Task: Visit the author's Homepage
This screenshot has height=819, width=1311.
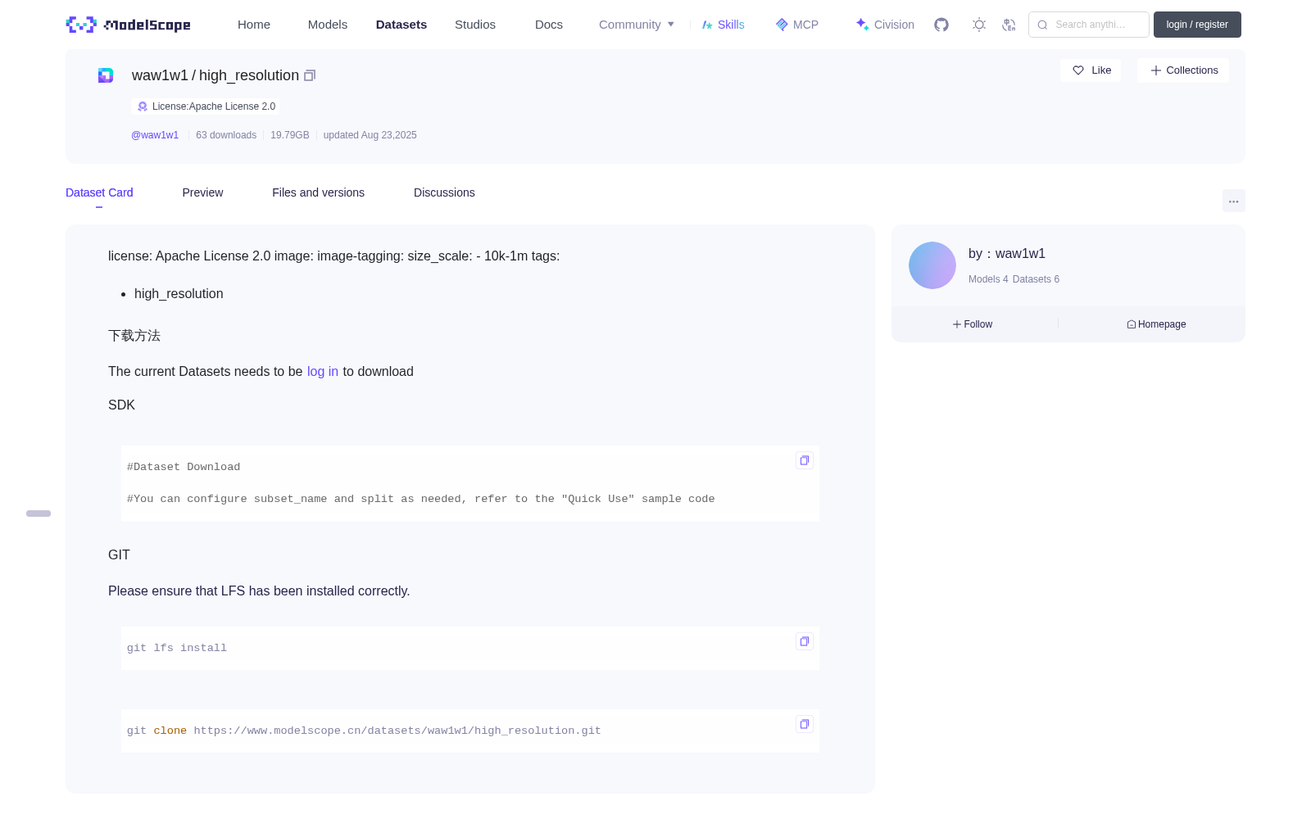Action: 1156,324
